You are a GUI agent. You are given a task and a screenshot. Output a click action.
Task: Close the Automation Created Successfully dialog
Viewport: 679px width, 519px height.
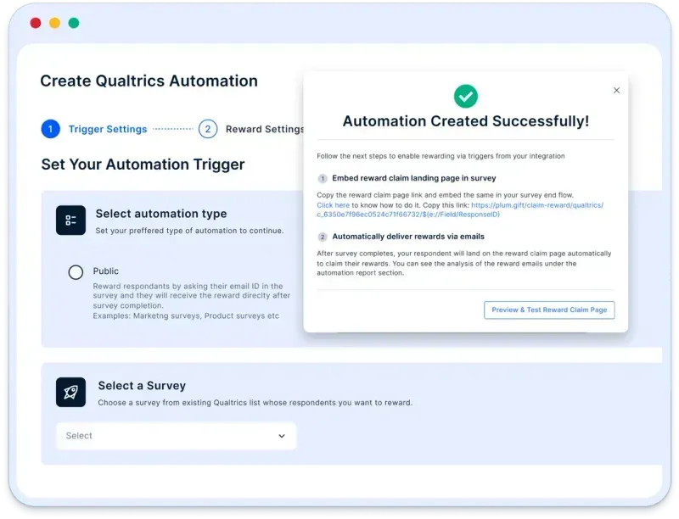(617, 91)
